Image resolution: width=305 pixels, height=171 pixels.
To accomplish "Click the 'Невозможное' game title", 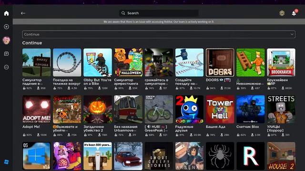I will (x=250, y=84).
